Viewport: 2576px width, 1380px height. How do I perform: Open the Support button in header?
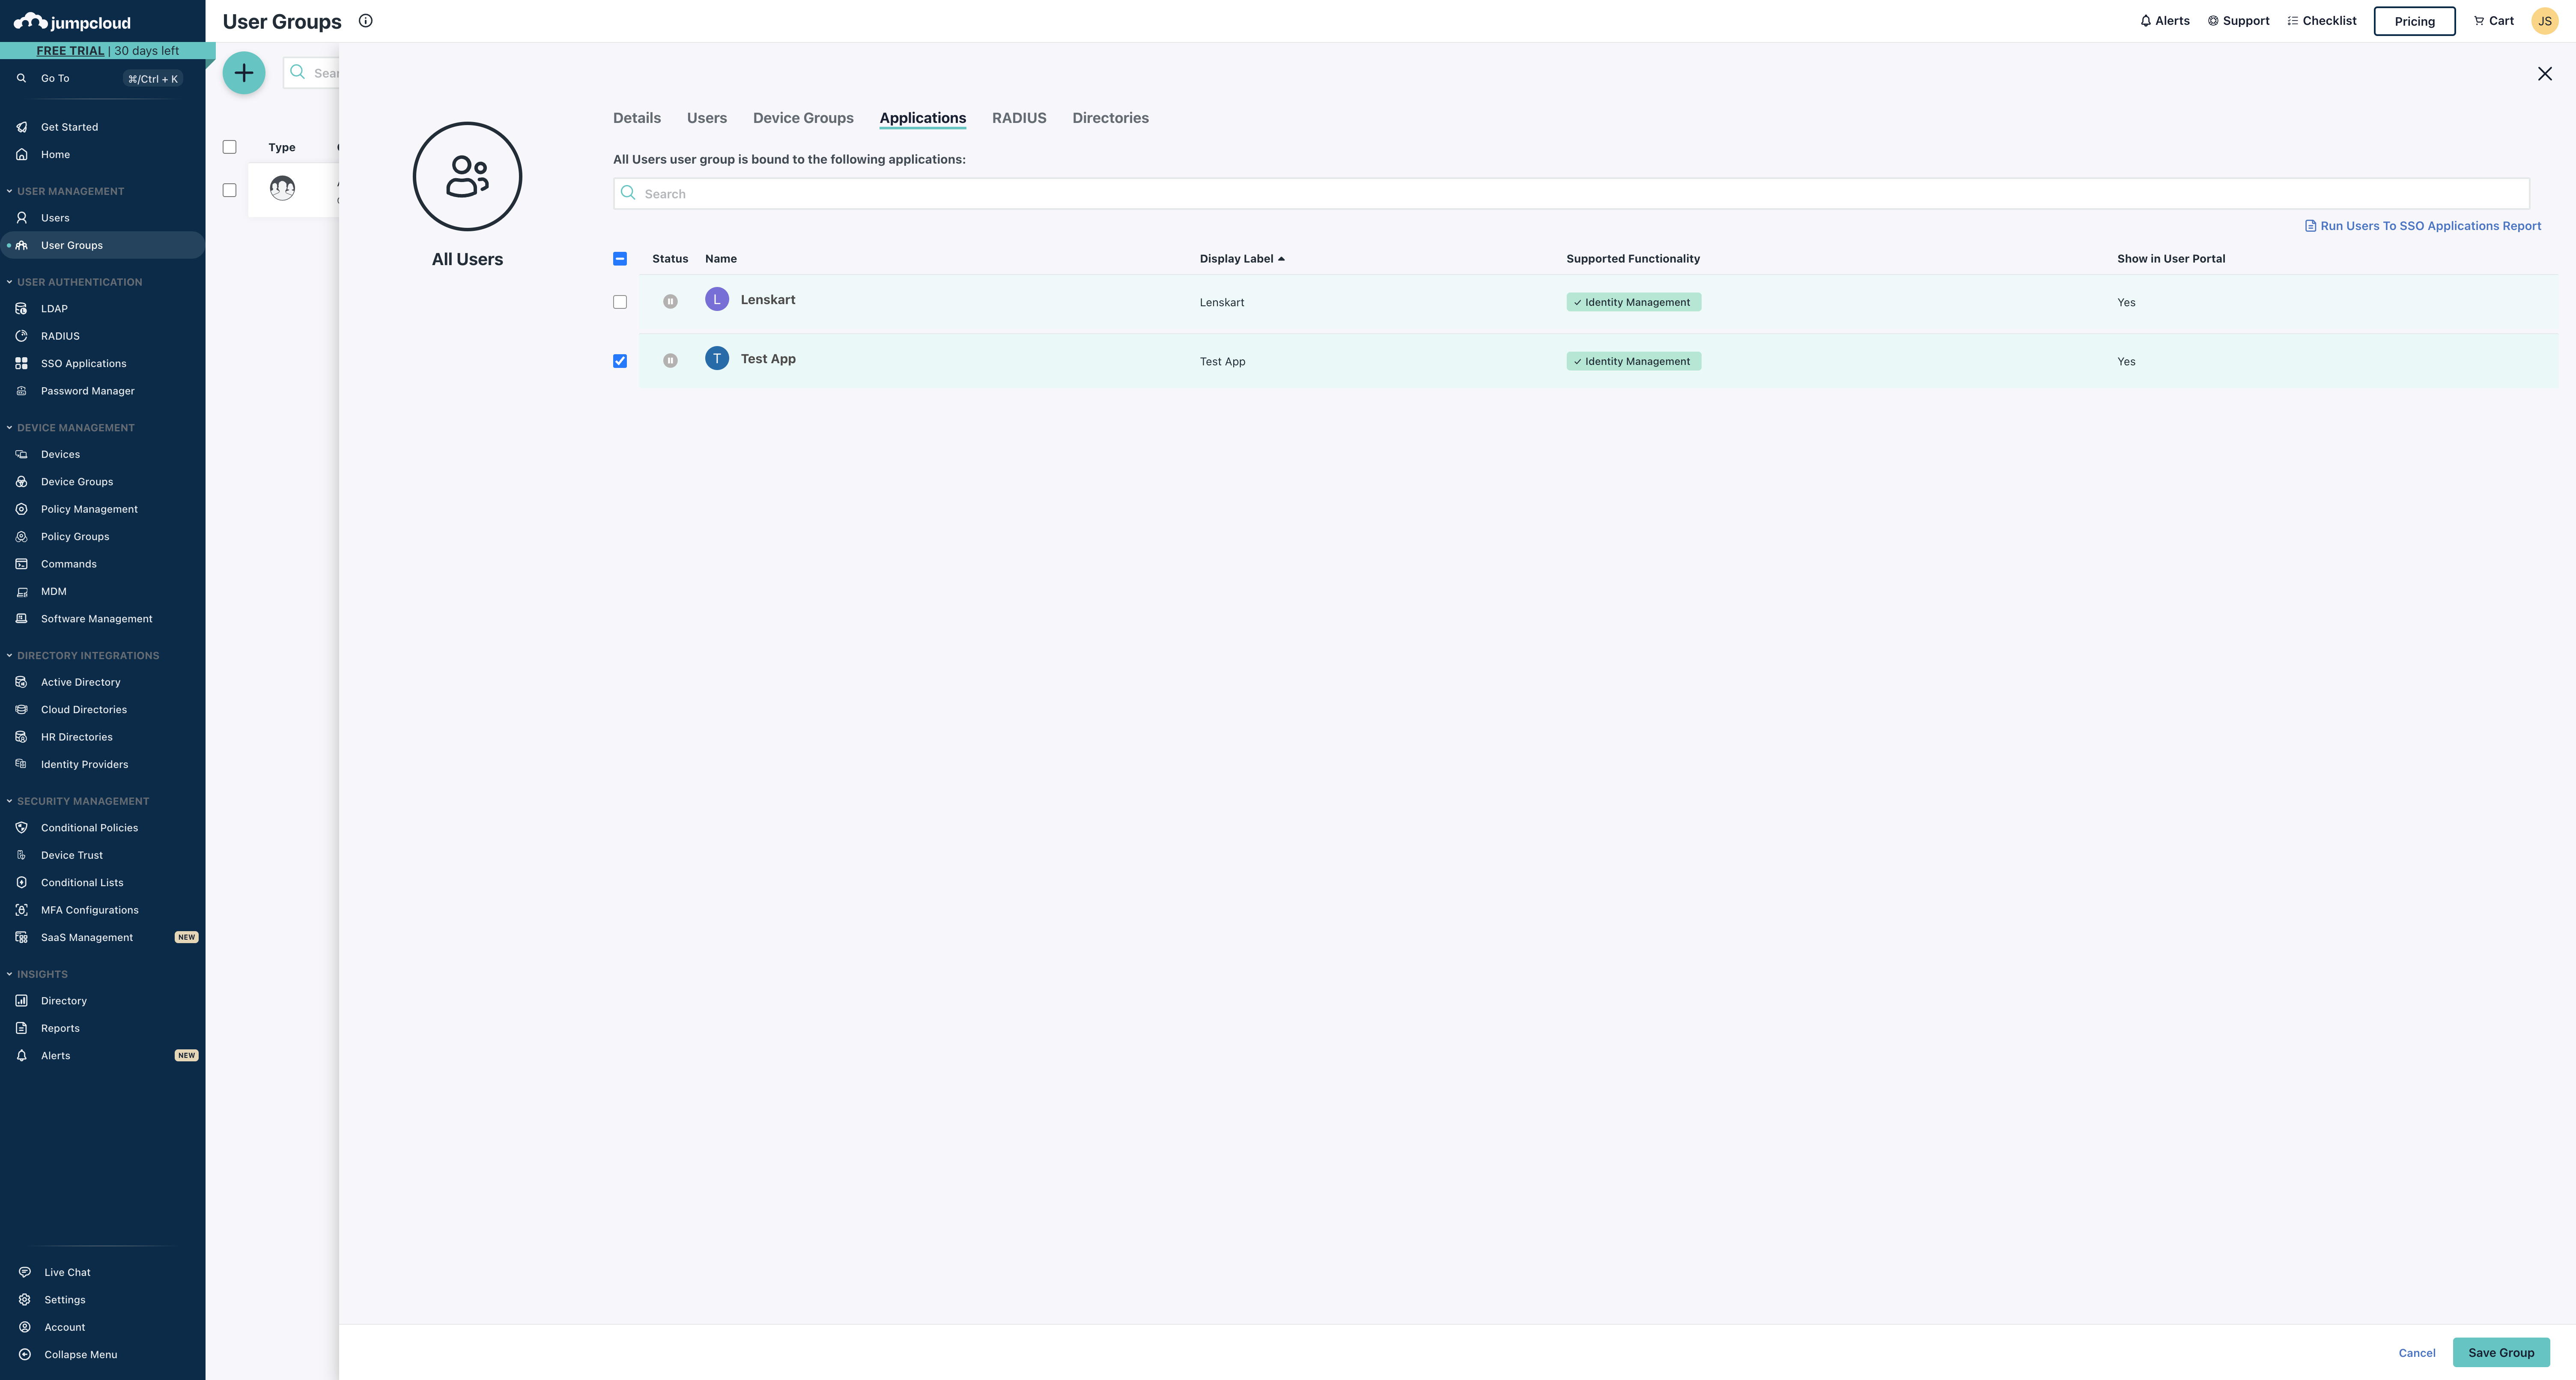pyautogui.click(x=2238, y=21)
